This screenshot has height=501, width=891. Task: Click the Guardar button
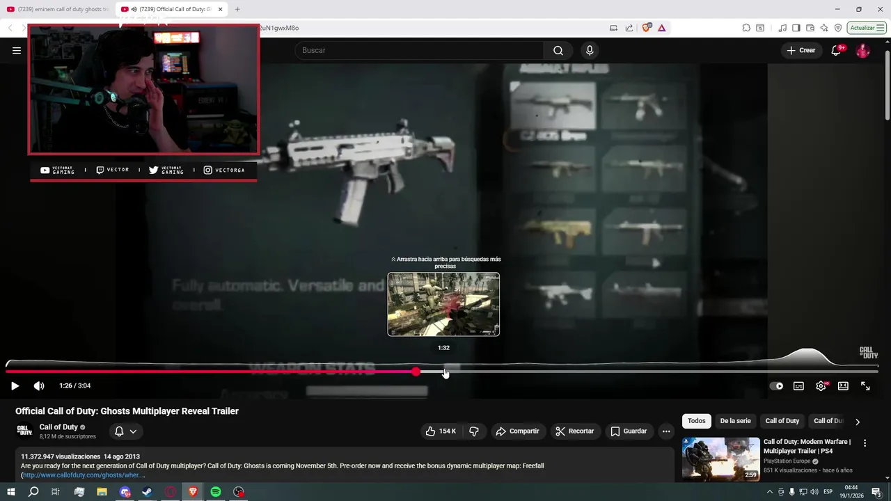pos(629,431)
